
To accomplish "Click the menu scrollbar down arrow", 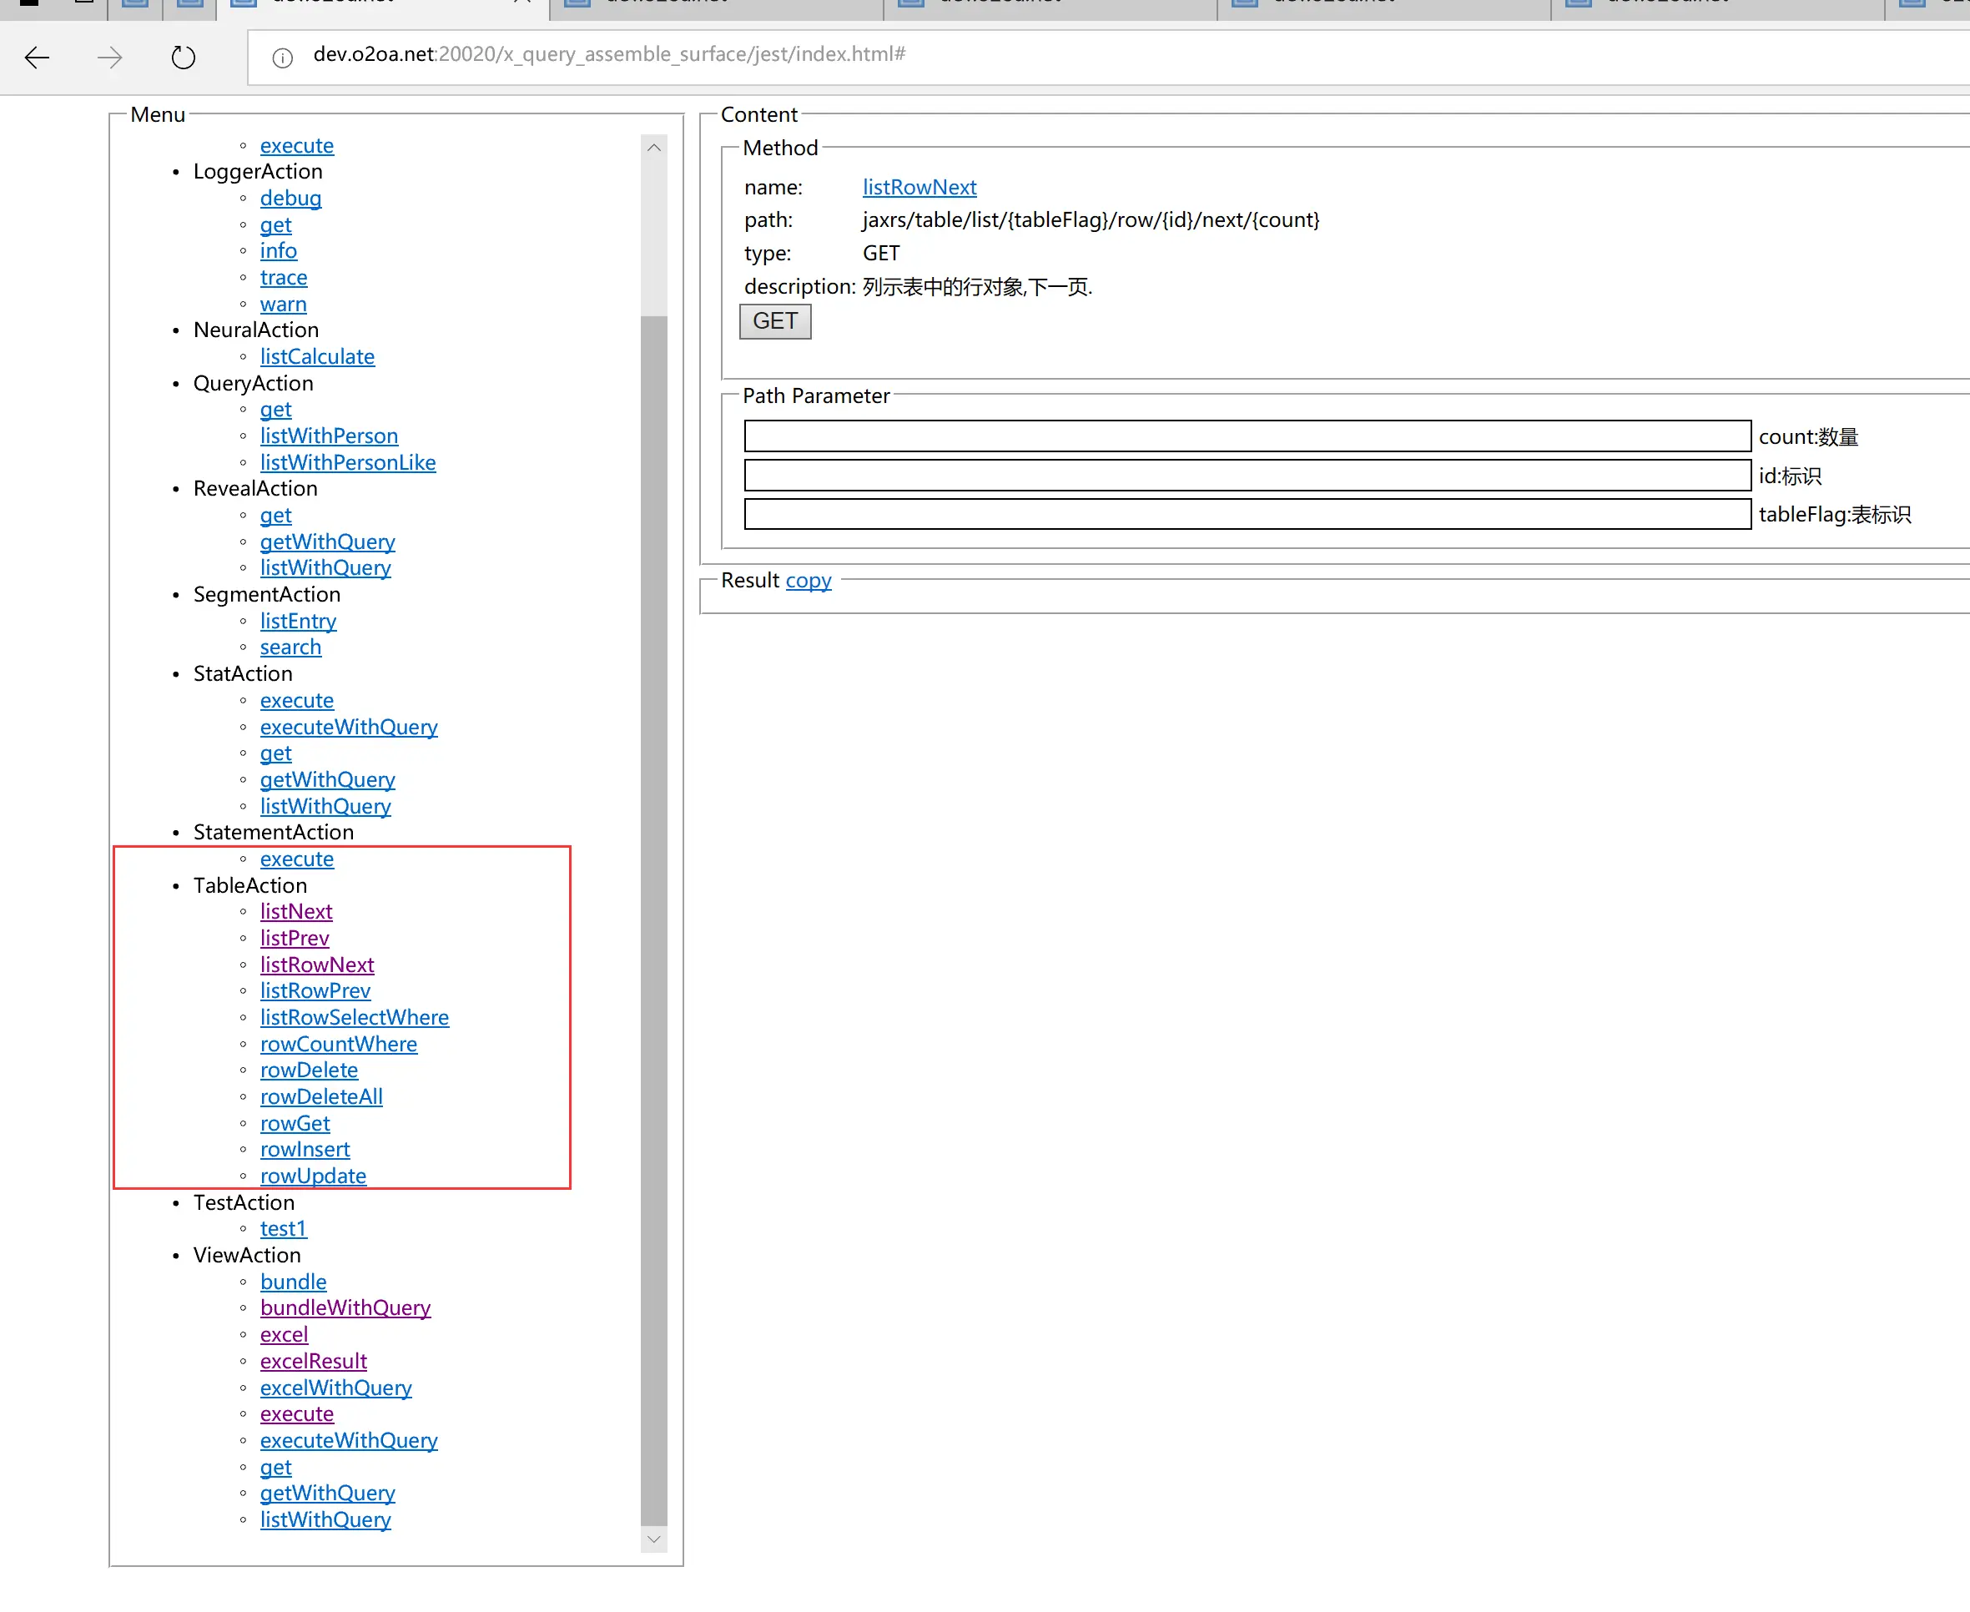I will [x=653, y=1539].
